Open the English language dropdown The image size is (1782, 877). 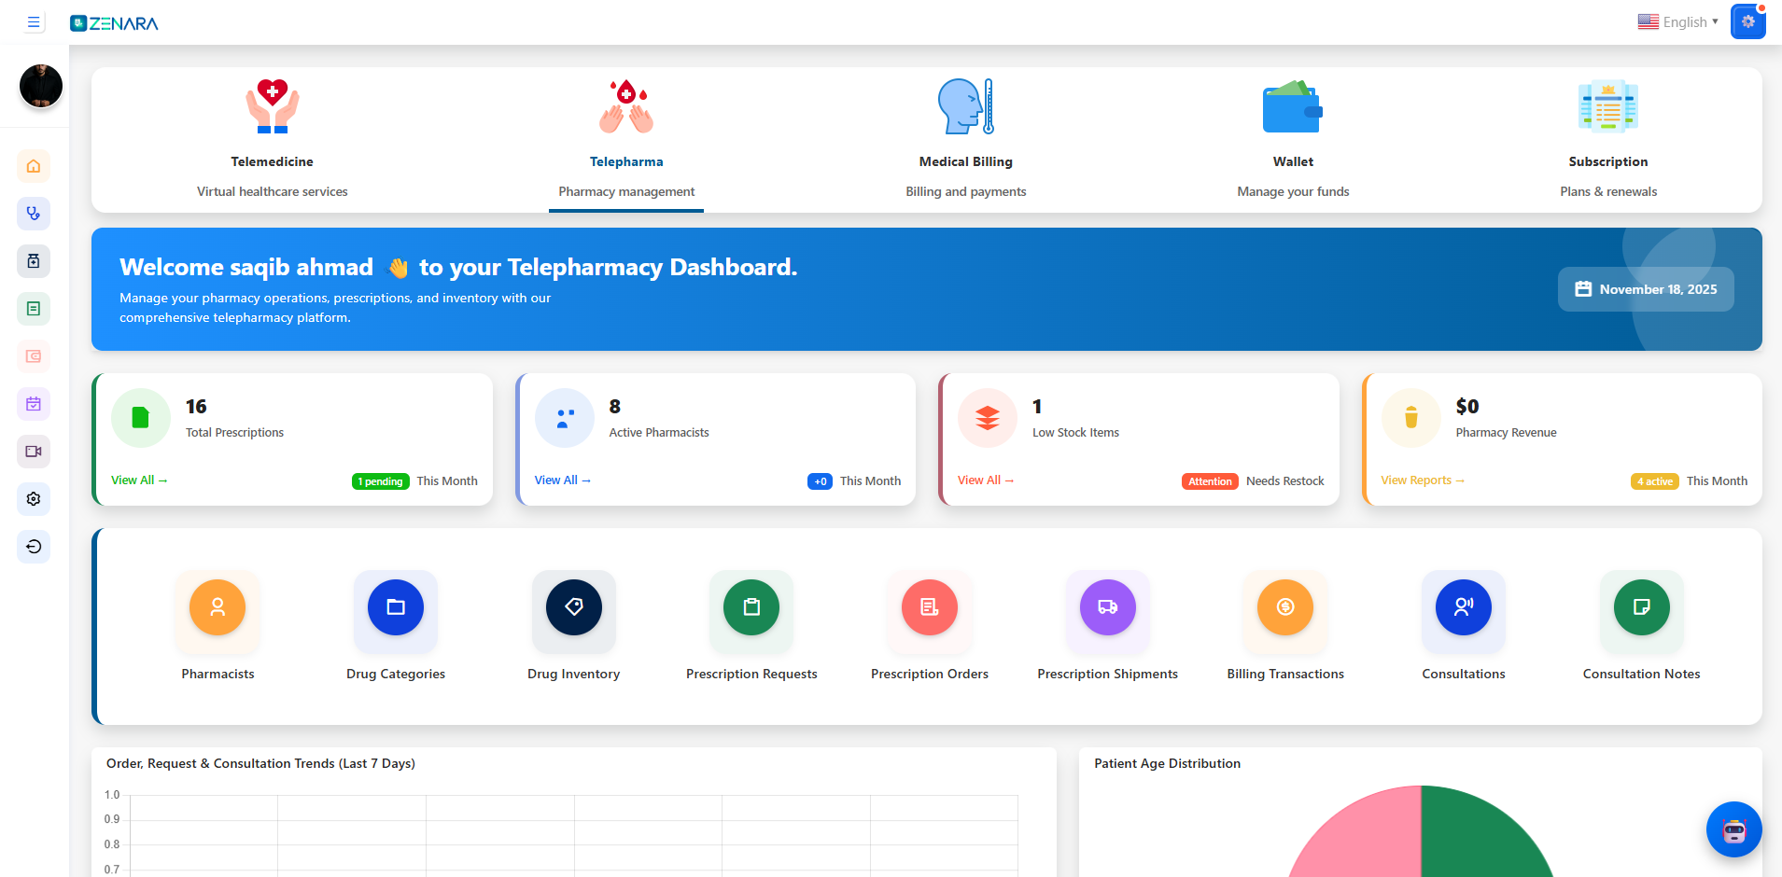(1677, 22)
